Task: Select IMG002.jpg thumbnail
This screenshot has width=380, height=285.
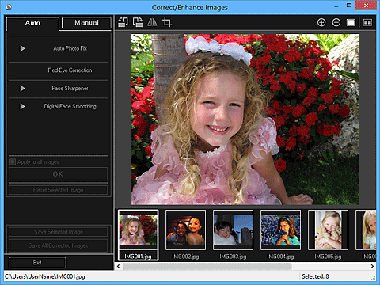Action: click(185, 230)
